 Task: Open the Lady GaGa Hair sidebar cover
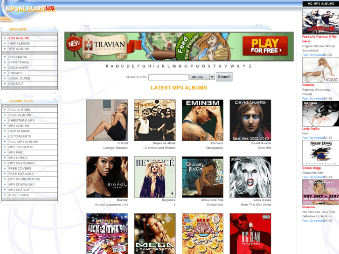pyautogui.click(x=321, y=114)
